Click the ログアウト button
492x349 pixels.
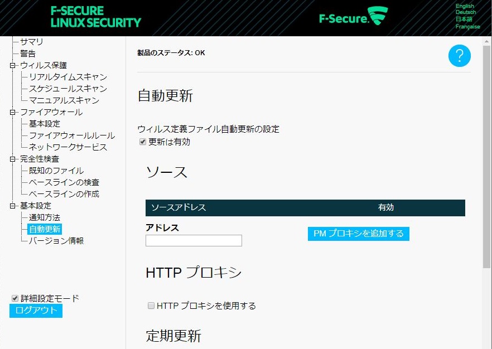tap(36, 311)
